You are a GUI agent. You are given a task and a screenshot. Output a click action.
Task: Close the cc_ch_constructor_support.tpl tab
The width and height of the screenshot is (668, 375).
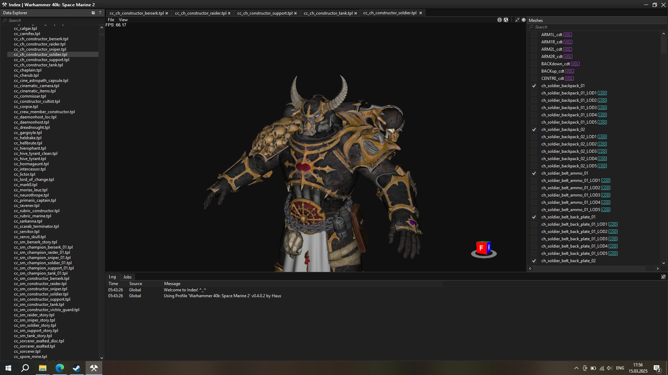coord(296,13)
